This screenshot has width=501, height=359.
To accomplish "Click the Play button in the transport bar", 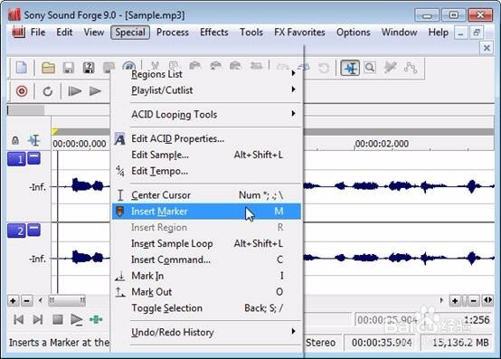I will [95, 91].
